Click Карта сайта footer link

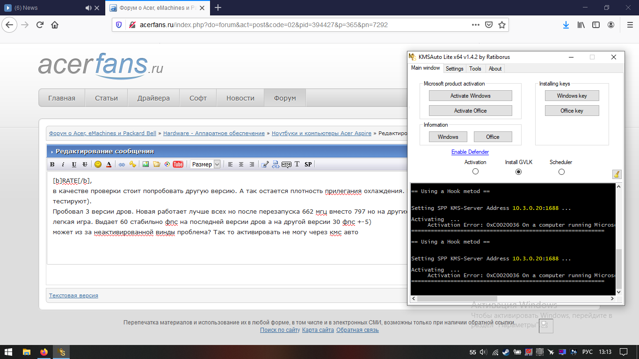(x=318, y=330)
